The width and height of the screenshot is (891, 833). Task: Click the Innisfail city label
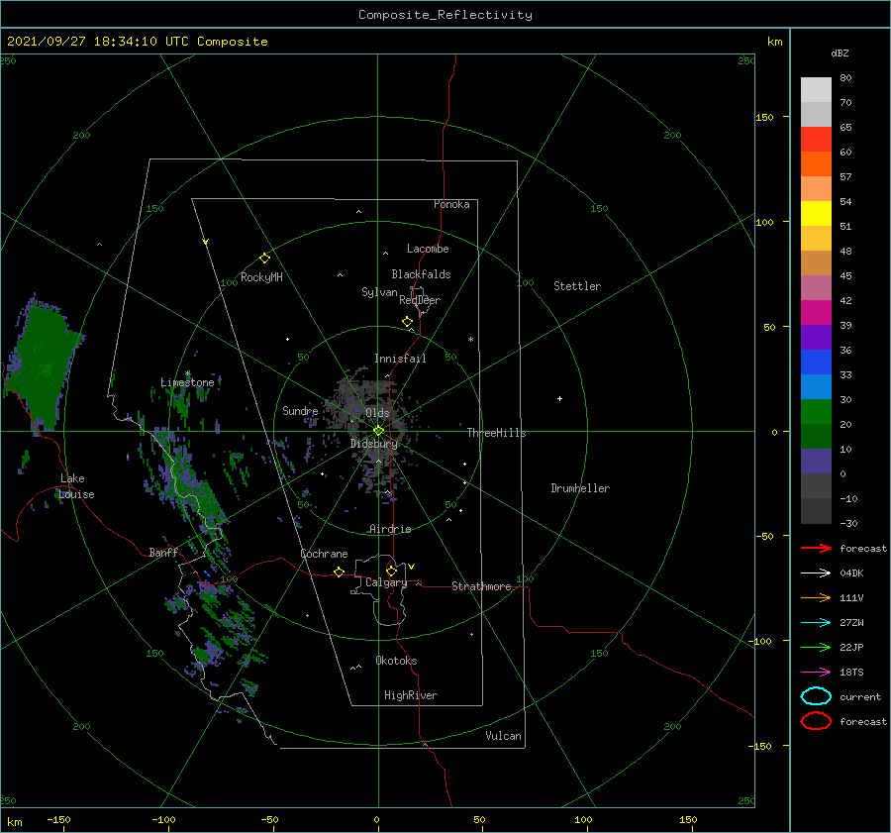coord(400,359)
